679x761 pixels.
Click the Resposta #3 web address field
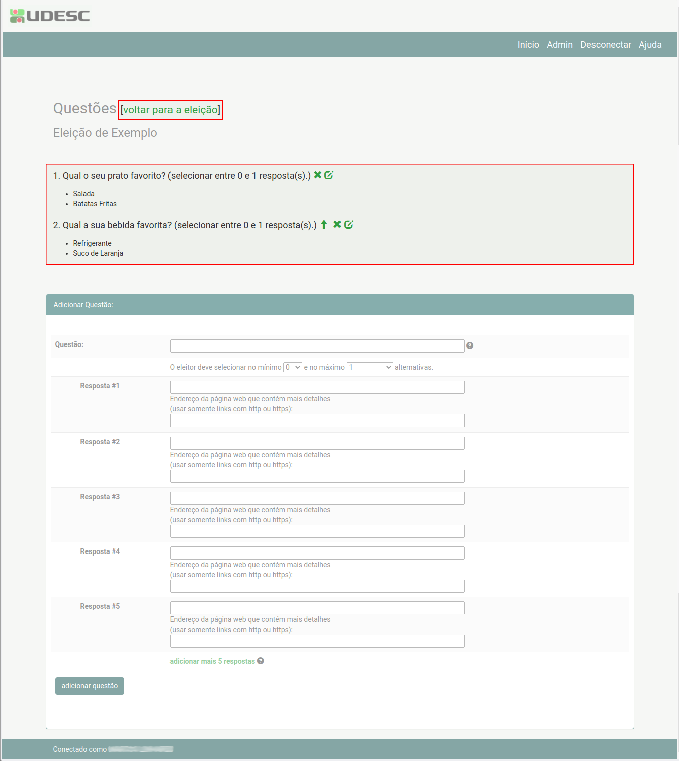coord(317,531)
